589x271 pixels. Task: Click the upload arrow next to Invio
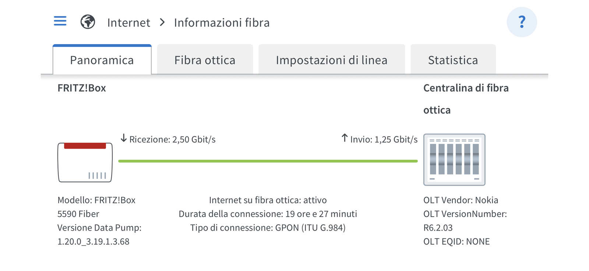(x=345, y=138)
